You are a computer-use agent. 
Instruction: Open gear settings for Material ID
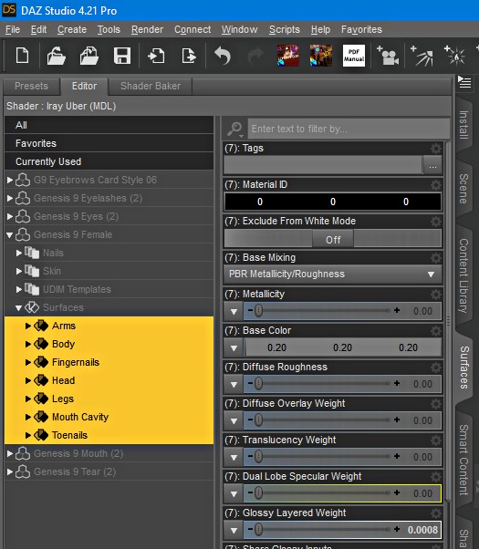coord(436,185)
